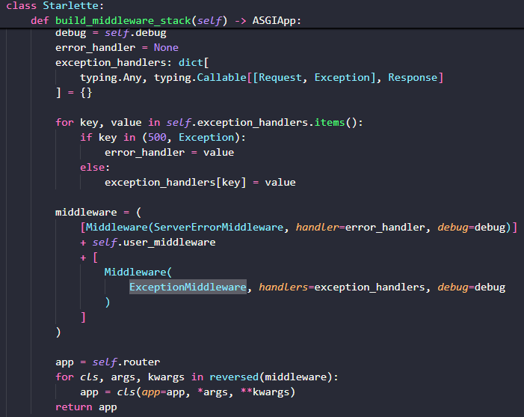Click the 'return app' statement

click(x=86, y=407)
